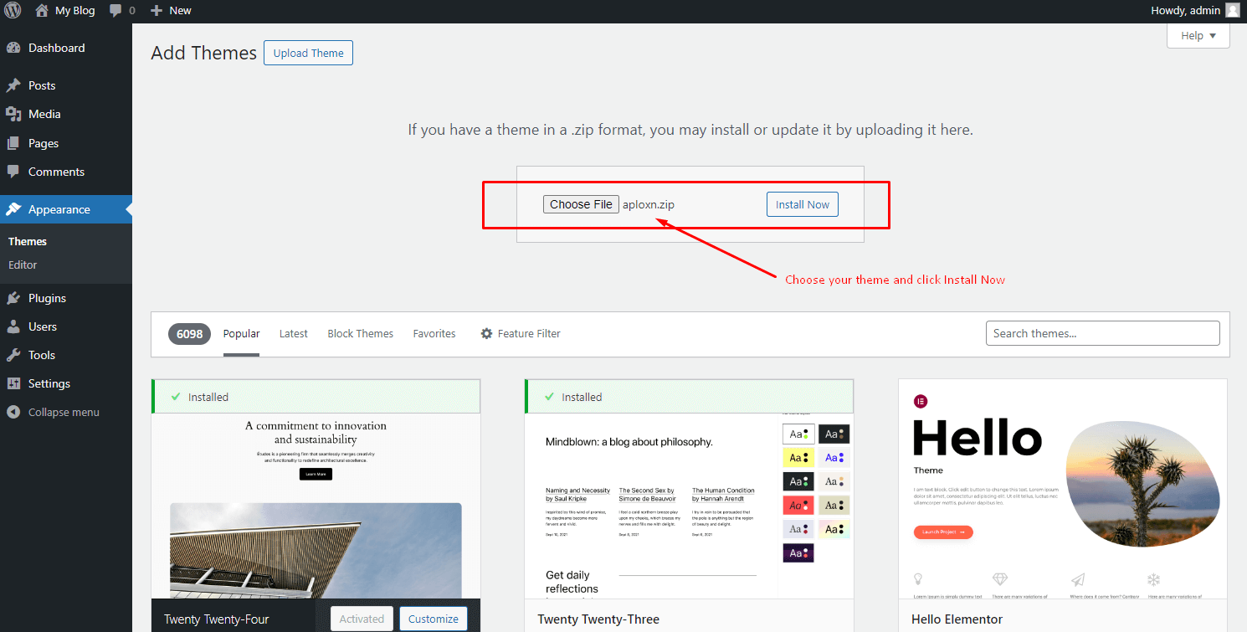
Task: Click the WordPress logo in admin bar
Action: tap(13, 11)
